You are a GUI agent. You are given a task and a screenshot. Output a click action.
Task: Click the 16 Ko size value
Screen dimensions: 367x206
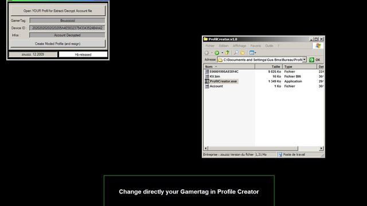[276, 76]
